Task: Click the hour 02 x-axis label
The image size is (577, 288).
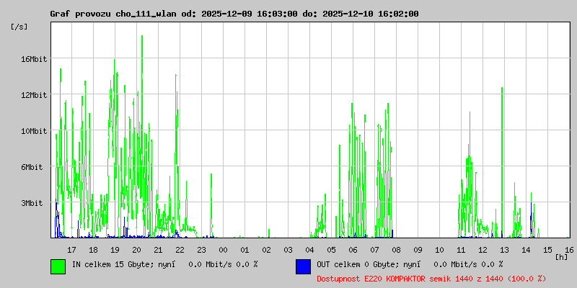Action: tap(266, 250)
